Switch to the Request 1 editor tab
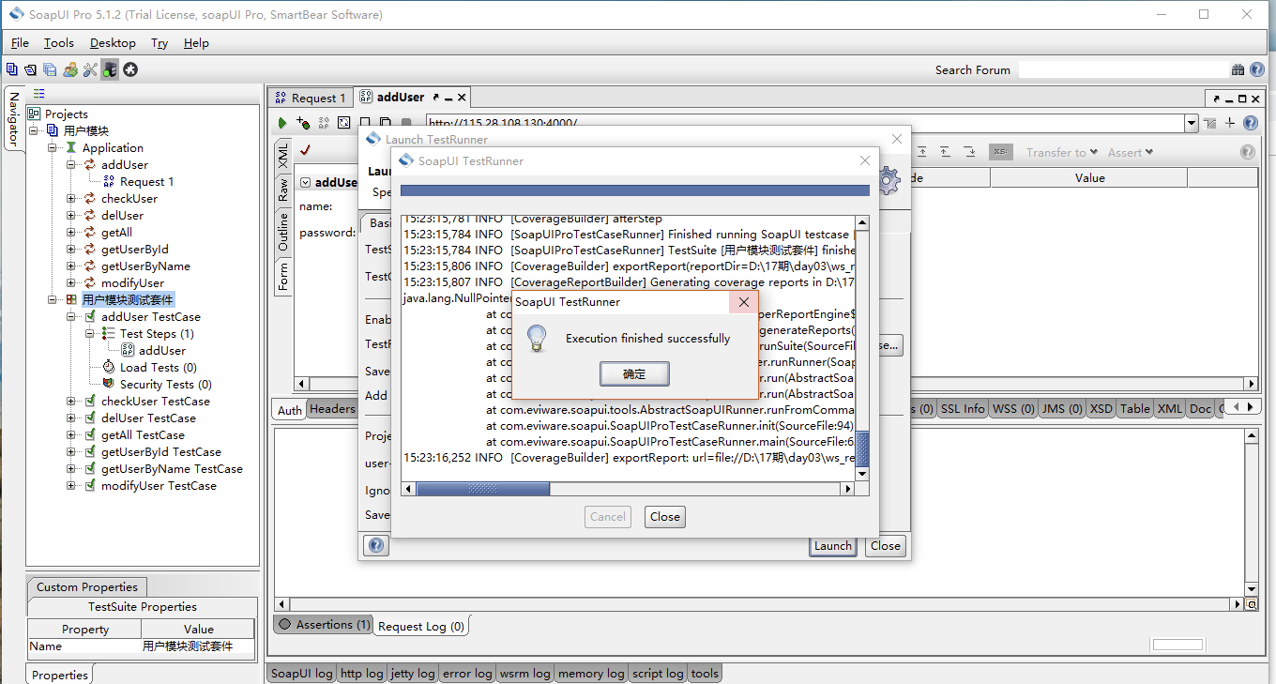The height and width of the screenshot is (684, 1276). [311, 98]
